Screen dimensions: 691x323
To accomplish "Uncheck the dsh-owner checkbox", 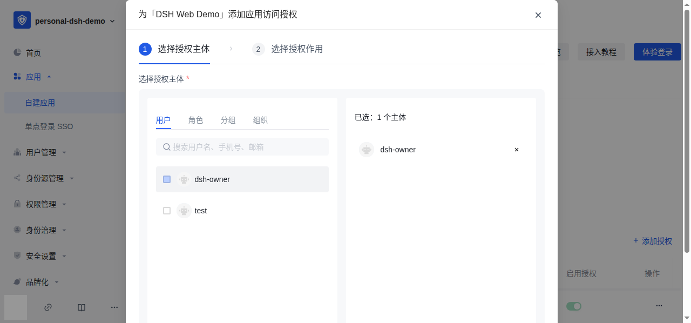I will 167,179.
